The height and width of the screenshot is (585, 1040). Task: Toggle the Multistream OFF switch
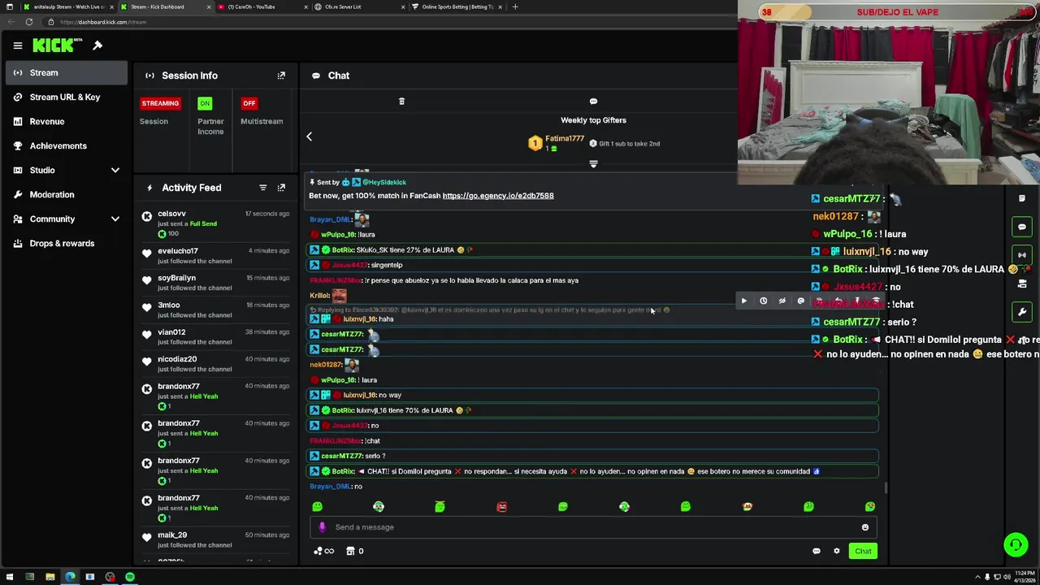pyautogui.click(x=249, y=103)
